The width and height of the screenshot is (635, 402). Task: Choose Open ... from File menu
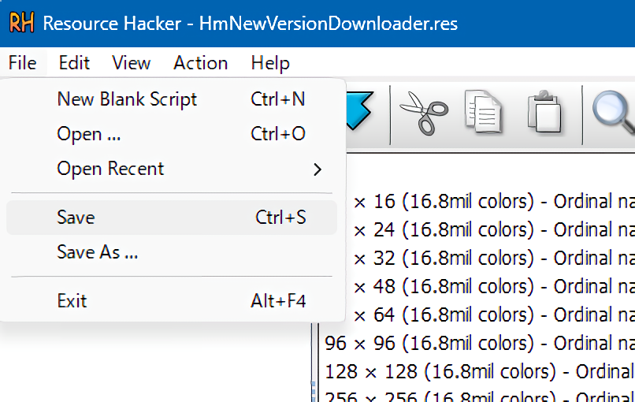[x=89, y=134]
